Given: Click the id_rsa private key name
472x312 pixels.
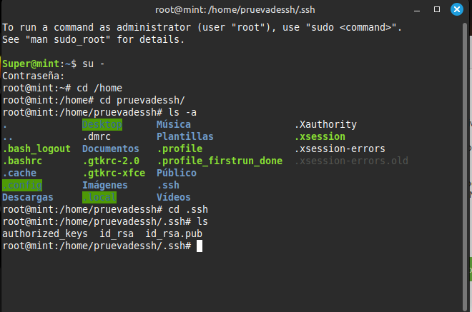Looking at the screenshot, I should point(117,233).
